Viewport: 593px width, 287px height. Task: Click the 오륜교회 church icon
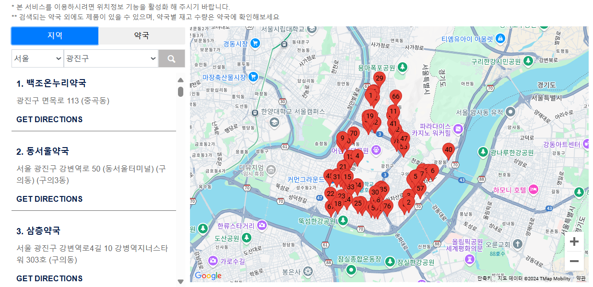coord(517,244)
